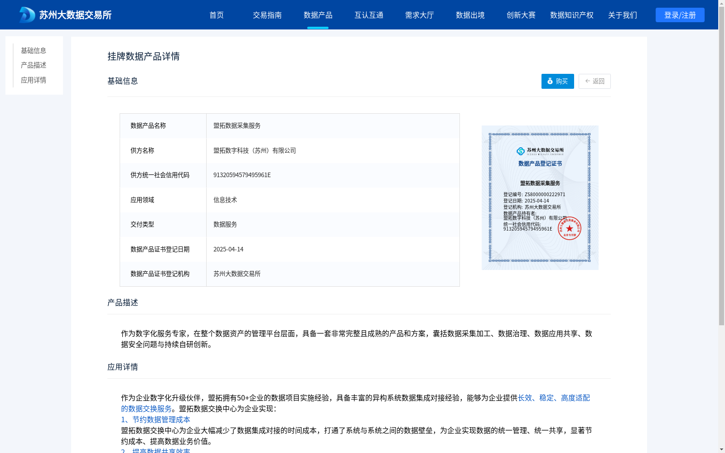The height and width of the screenshot is (453, 725).
Task: Click the 应用详情 section heading
Action: pos(123,367)
